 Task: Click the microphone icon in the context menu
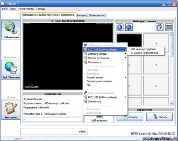pyautogui.click(x=85, y=93)
